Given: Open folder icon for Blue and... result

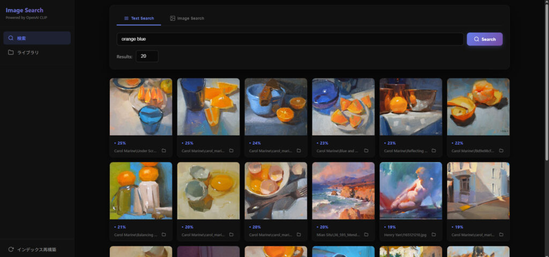Looking at the screenshot, I should coord(366,151).
